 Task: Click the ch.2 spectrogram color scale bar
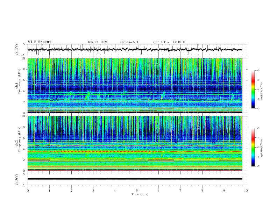(253, 147)
